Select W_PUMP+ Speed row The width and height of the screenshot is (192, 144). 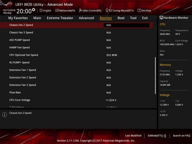[77, 63]
